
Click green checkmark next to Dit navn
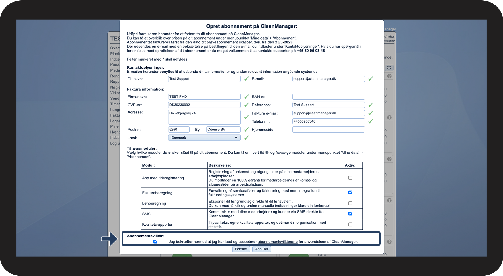point(247,79)
